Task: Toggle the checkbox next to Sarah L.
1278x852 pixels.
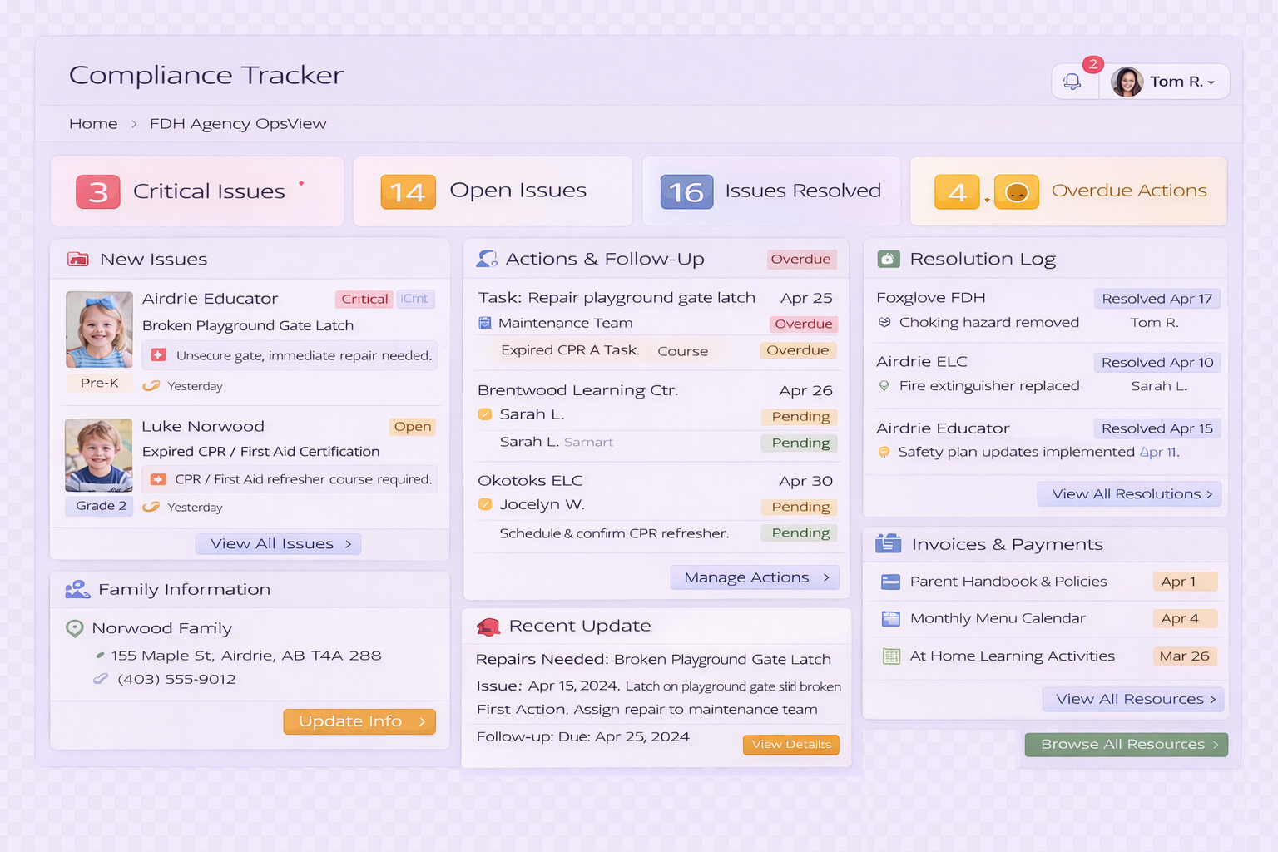Action: (x=485, y=414)
